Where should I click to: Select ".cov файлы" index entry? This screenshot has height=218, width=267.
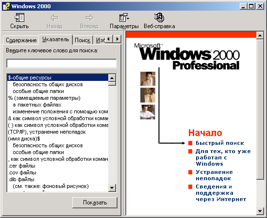pyautogui.click(x=22, y=172)
